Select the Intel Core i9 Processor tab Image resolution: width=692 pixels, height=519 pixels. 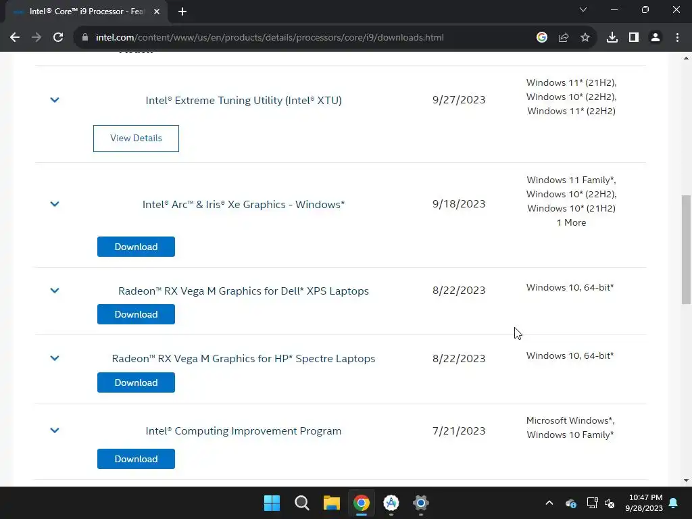coord(86,12)
